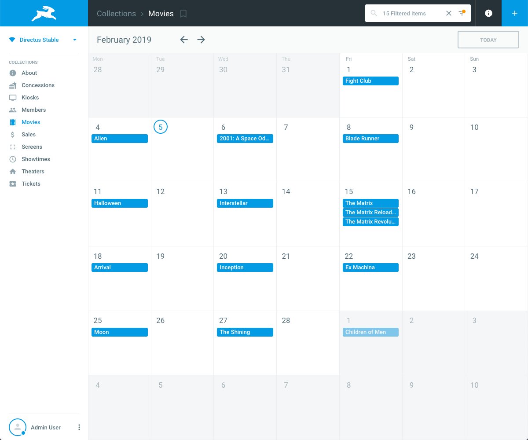The width and height of the screenshot is (528, 440).
Task: Open The Matrix Reloaded event
Action: [x=370, y=213]
